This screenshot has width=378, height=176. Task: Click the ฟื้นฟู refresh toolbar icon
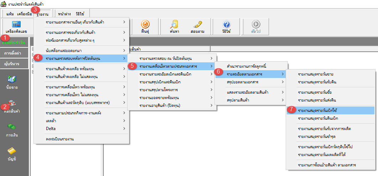click(145, 27)
